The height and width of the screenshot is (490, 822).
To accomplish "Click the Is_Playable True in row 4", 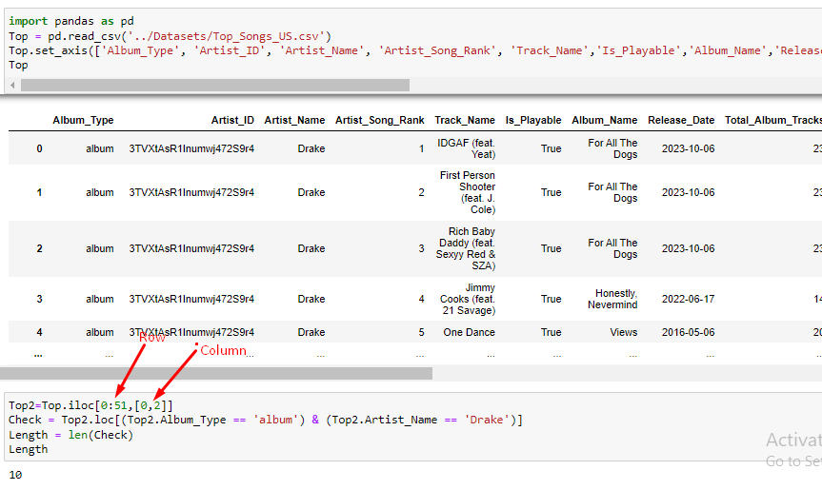I will 551,332.
